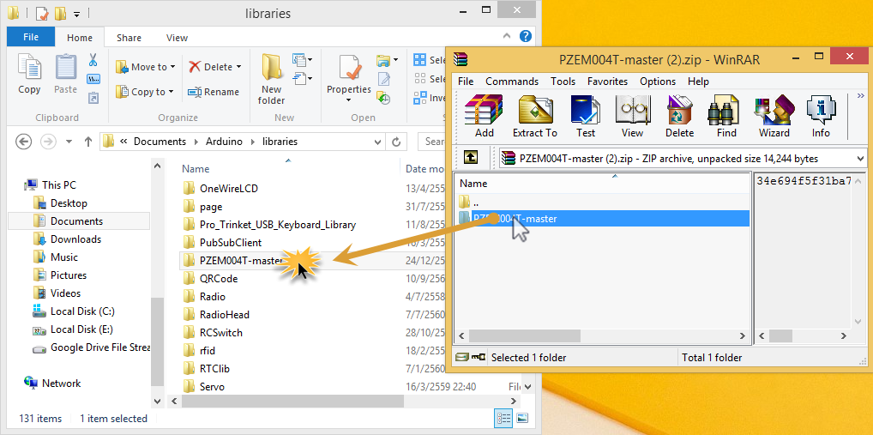Viewport: 873px width, 435px height.
Task: Open WinRAR Help menu
Action: pos(698,82)
